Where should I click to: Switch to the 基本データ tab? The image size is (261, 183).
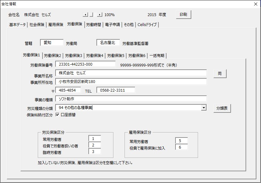[x=17, y=25]
